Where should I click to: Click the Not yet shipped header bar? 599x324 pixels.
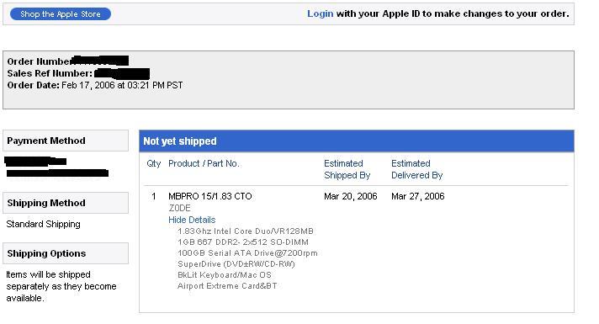[357, 141]
